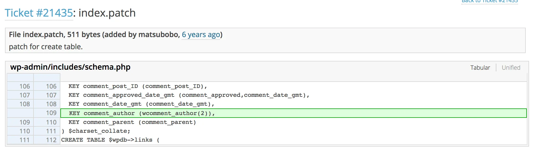Screen dimensions: 544x156
Task: Click the wp-admin/includes/schema.php file heading
Action: (70, 67)
